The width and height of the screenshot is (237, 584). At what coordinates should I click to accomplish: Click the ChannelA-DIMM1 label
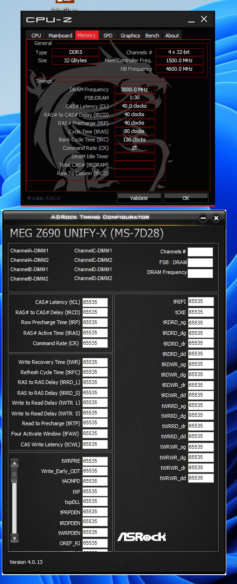click(x=29, y=251)
